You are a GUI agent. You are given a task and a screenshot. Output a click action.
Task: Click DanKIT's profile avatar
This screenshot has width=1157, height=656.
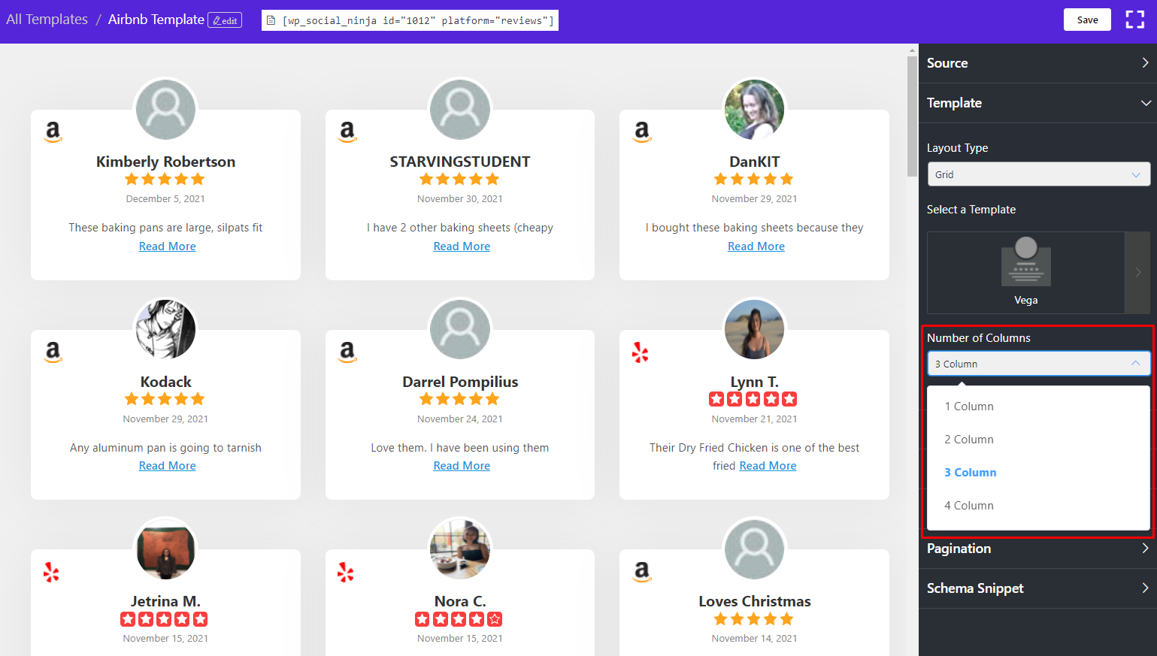pos(754,110)
